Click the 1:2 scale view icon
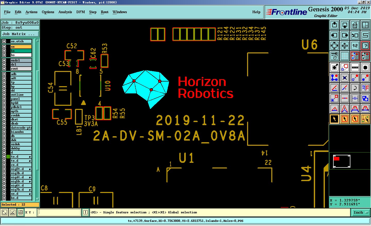 355,46
